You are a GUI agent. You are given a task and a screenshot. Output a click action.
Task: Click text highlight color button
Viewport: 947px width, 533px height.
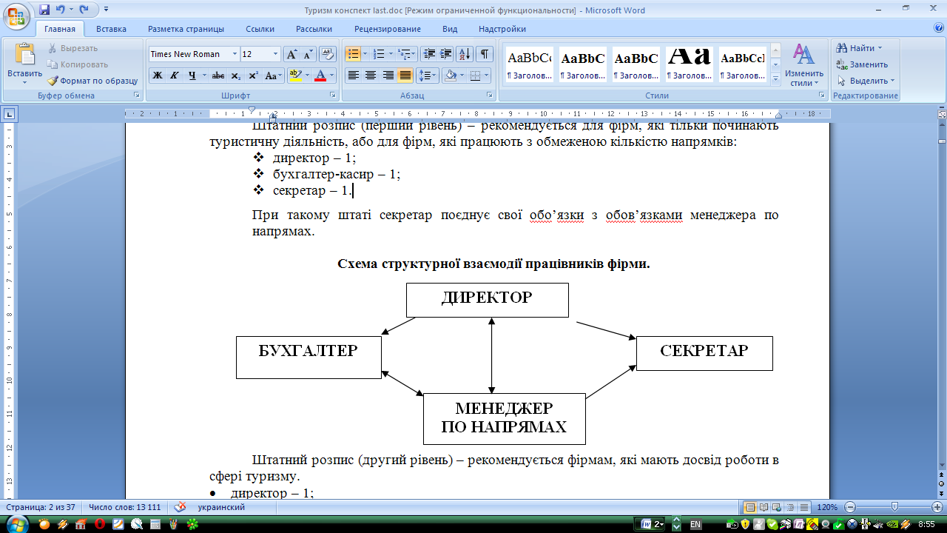pyautogui.click(x=294, y=76)
